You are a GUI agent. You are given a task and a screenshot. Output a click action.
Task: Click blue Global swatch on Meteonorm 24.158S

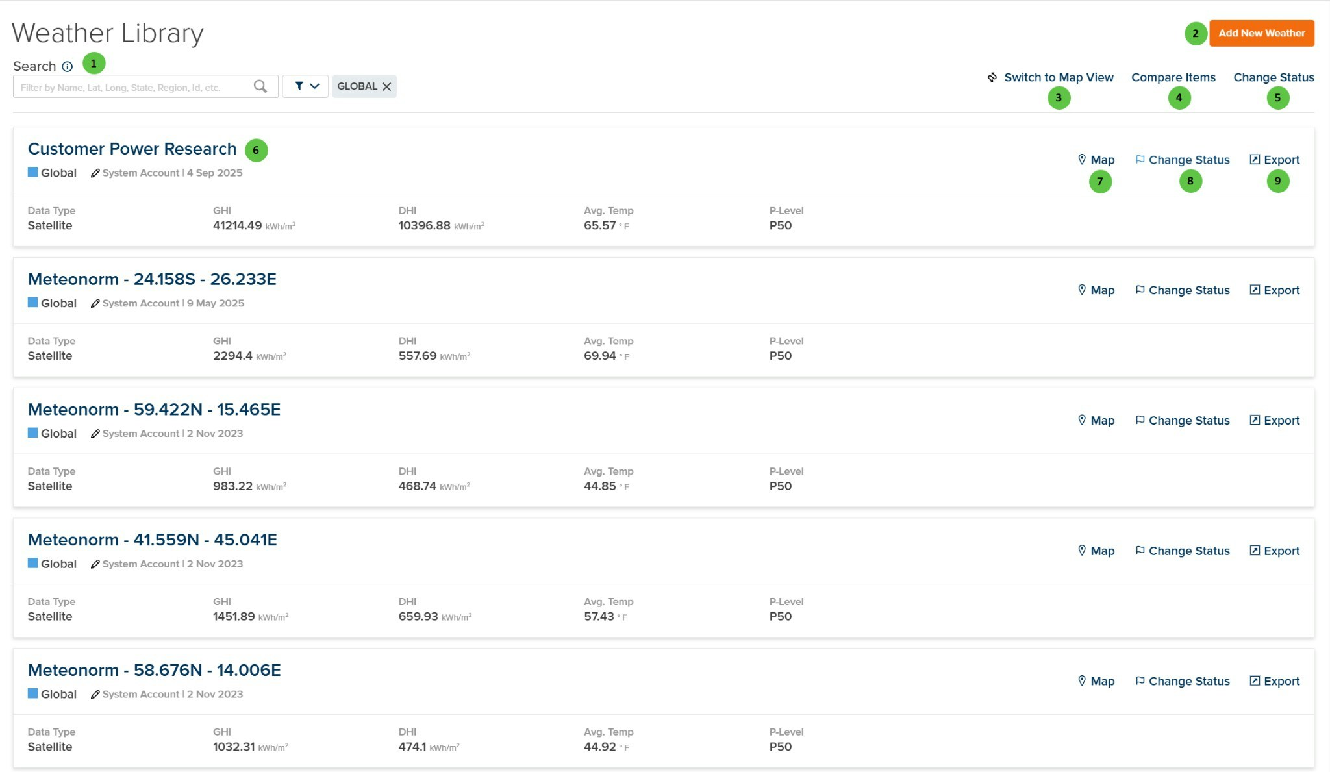coord(32,303)
